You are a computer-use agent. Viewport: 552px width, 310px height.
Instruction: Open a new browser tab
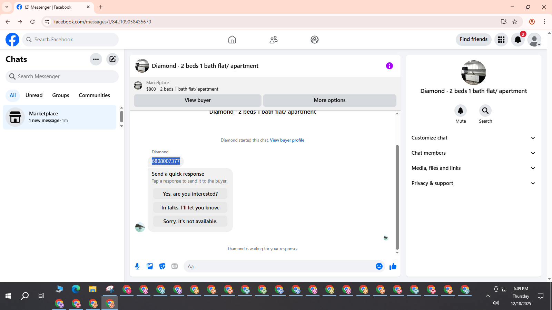pyautogui.click(x=101, y=7)
